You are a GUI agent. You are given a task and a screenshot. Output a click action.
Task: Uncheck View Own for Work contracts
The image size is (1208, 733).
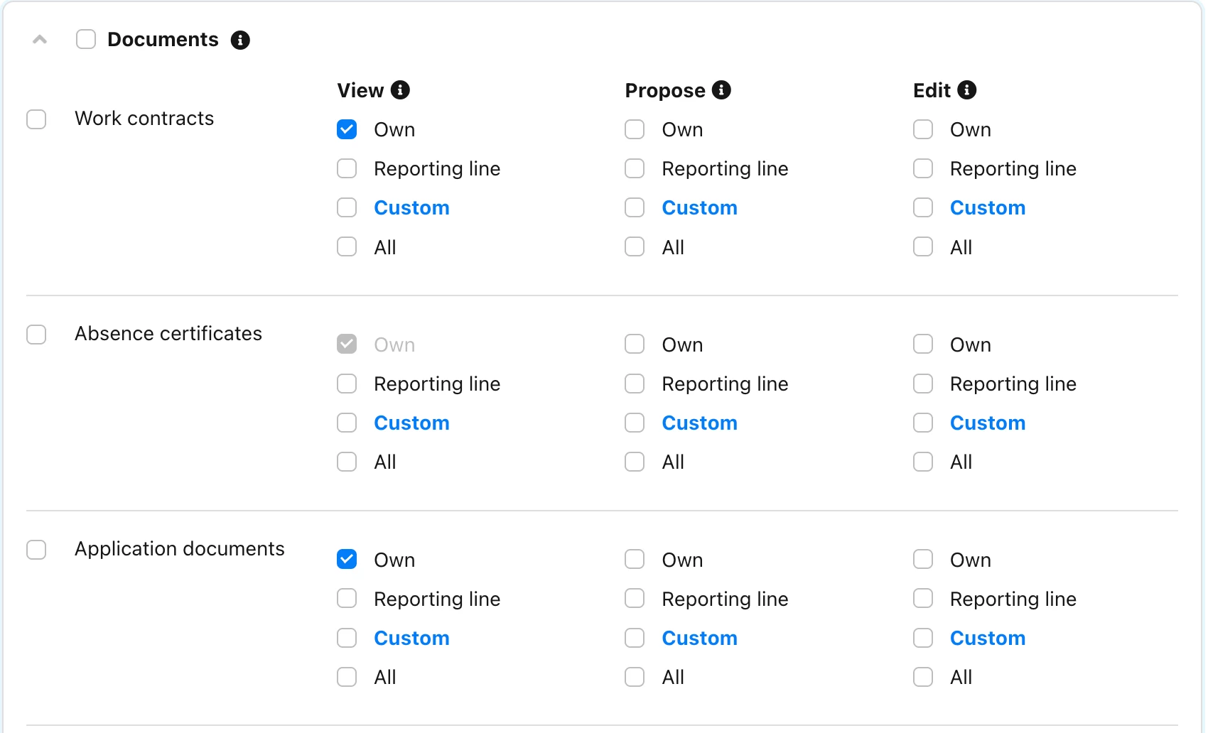coord(347,129)
